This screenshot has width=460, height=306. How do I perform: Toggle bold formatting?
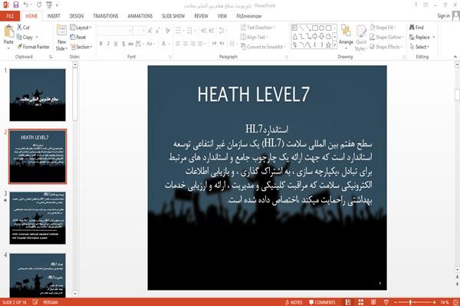tap(100, 44)
